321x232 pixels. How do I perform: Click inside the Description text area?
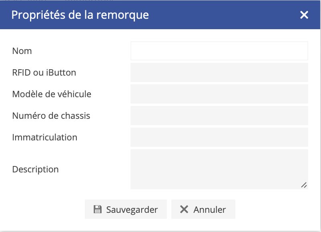219,169
